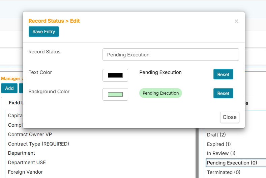
Task: Select Contract Owner VP in the field list
Action: 30,134
